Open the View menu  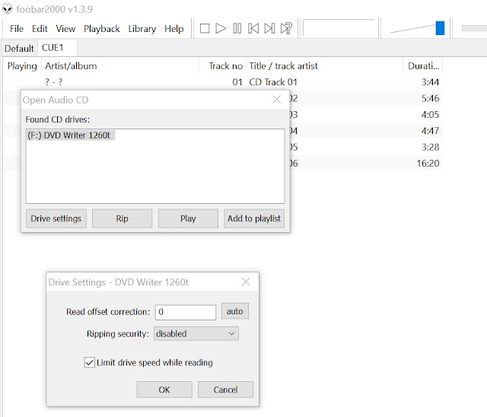click(x=65, y=29)
